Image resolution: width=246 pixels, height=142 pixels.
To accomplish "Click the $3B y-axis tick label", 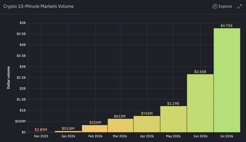I will (x=22, y=67).
